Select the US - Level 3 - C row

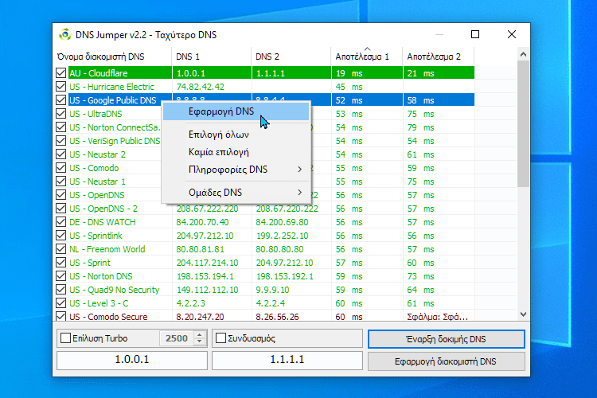265,303
